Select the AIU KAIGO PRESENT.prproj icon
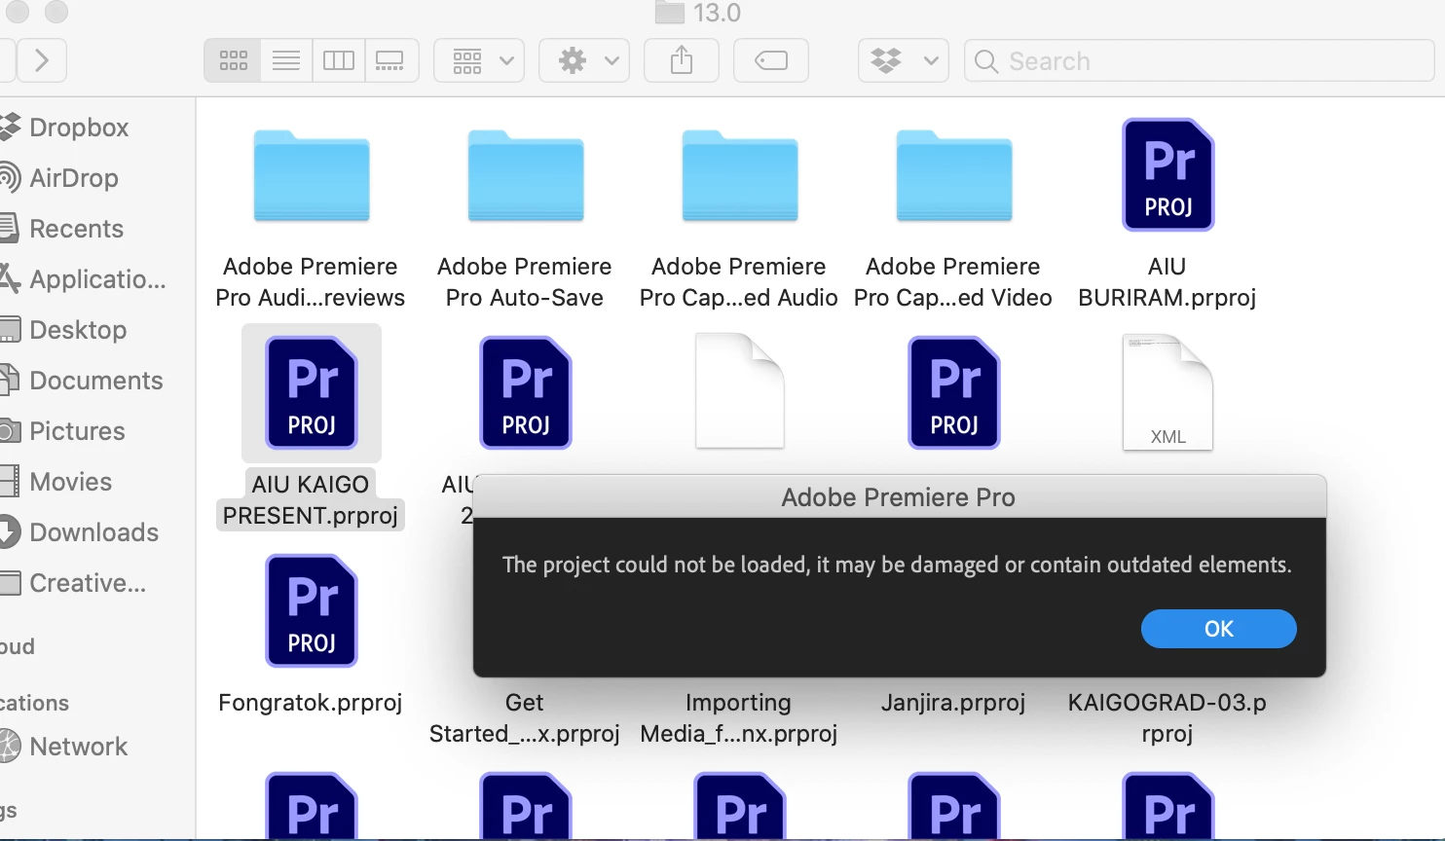 pos(312,392)
